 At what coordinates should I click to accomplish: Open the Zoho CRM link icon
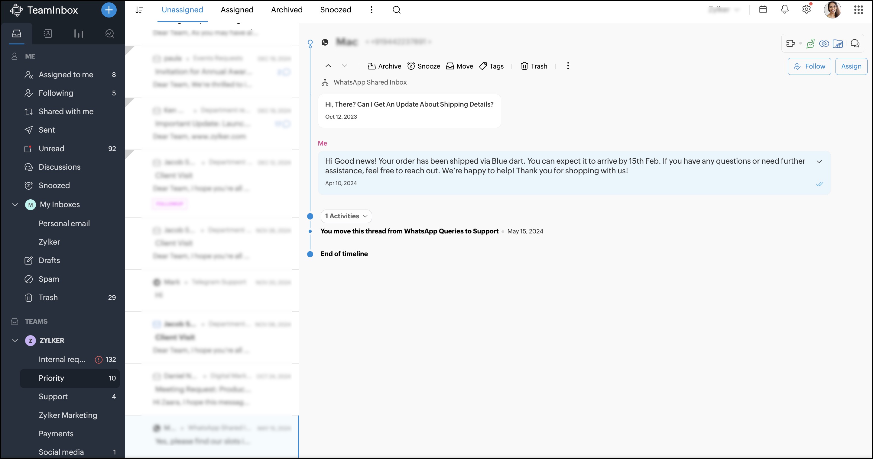(x=825, y=43)
